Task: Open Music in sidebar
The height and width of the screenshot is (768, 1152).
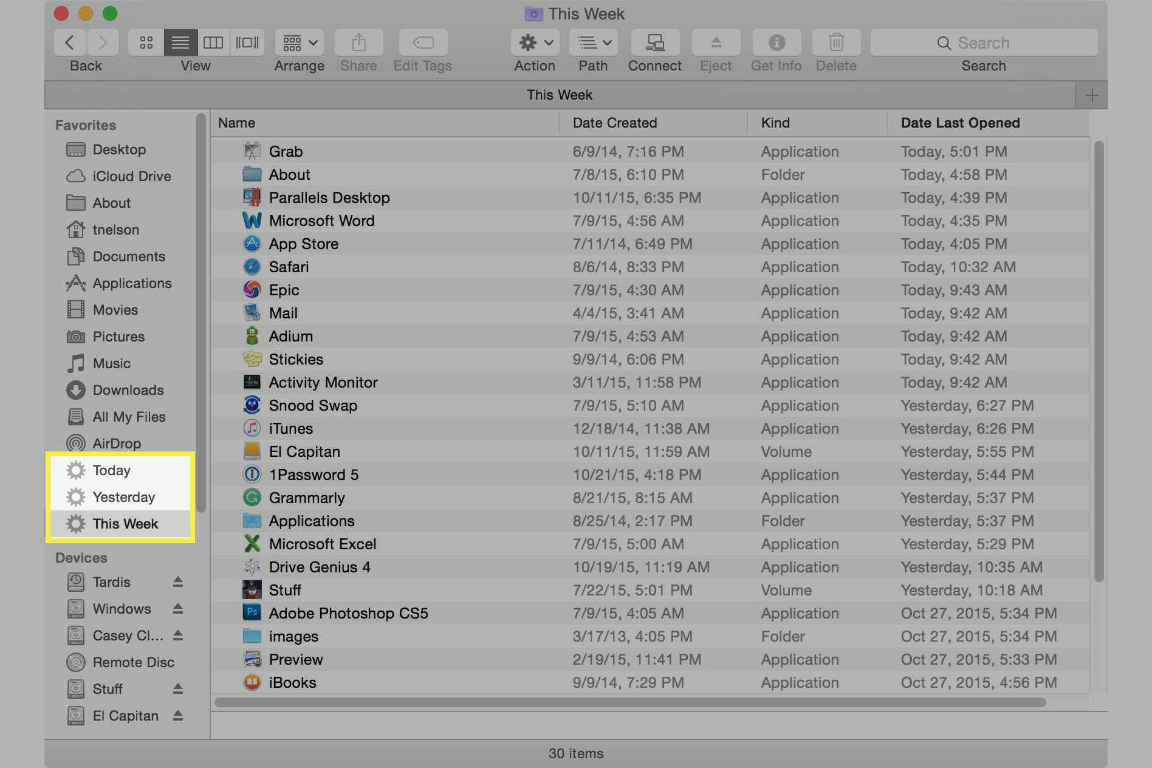Action: [98, 363]
